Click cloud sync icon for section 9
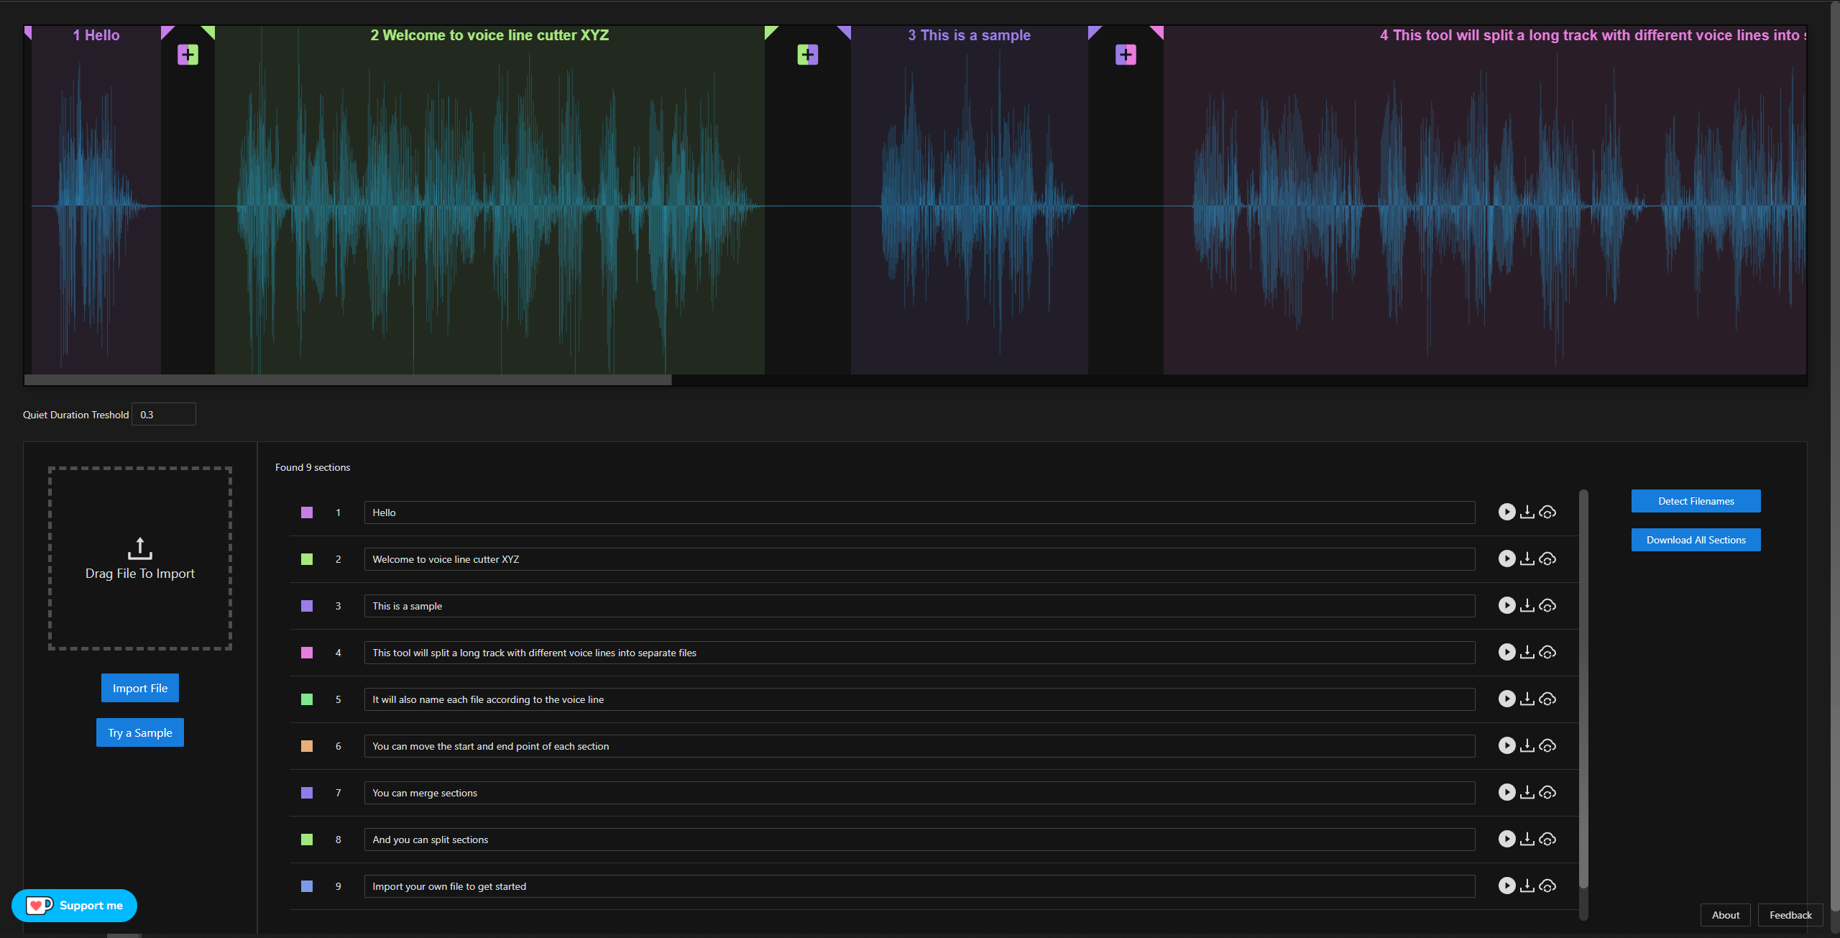Viewport: 1840px width, 938px height. 1547,886
